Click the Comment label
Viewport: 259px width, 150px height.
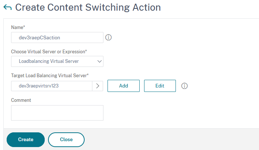(x=21, y=100)
